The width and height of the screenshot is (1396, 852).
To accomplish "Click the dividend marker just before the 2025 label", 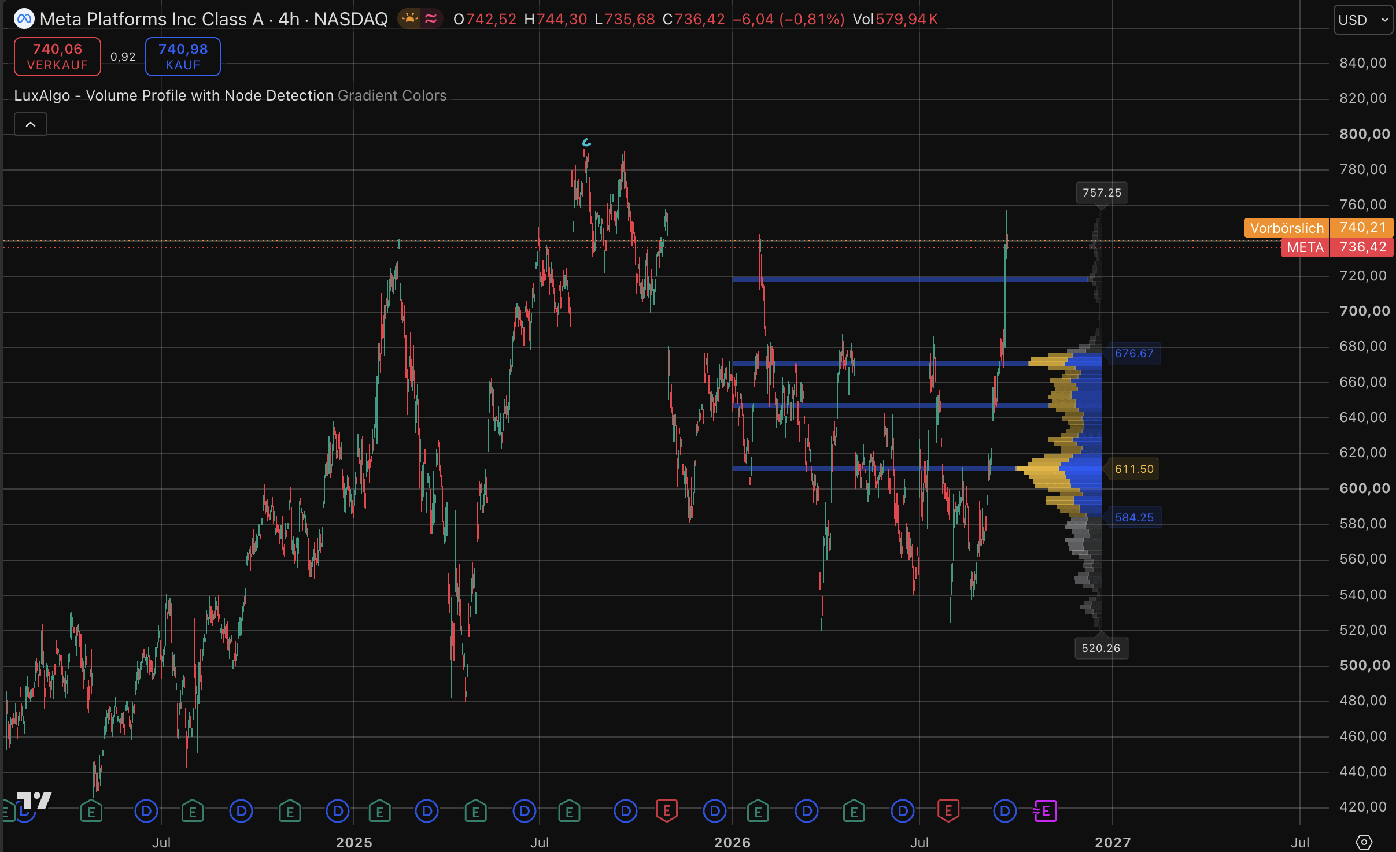I will click(x=338, y=811).
